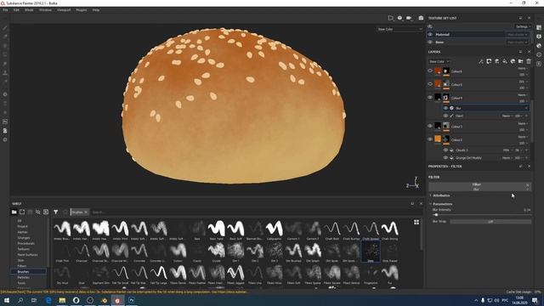Image resolution: width=544 pixels, height=306 pixels.
Task: Click the add mask icon in Layers toolbar
Action: [489, 61]
